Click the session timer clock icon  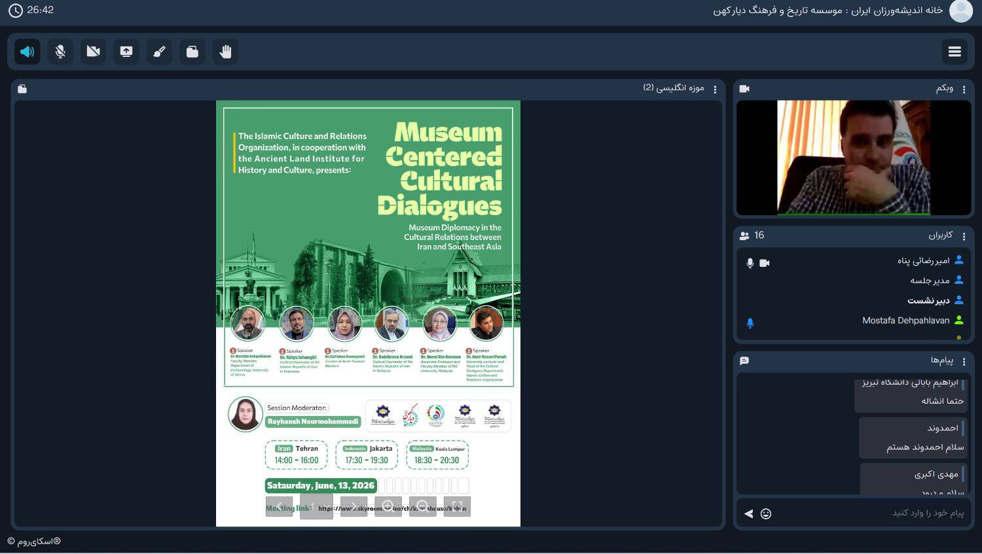(x=15, y=10)
